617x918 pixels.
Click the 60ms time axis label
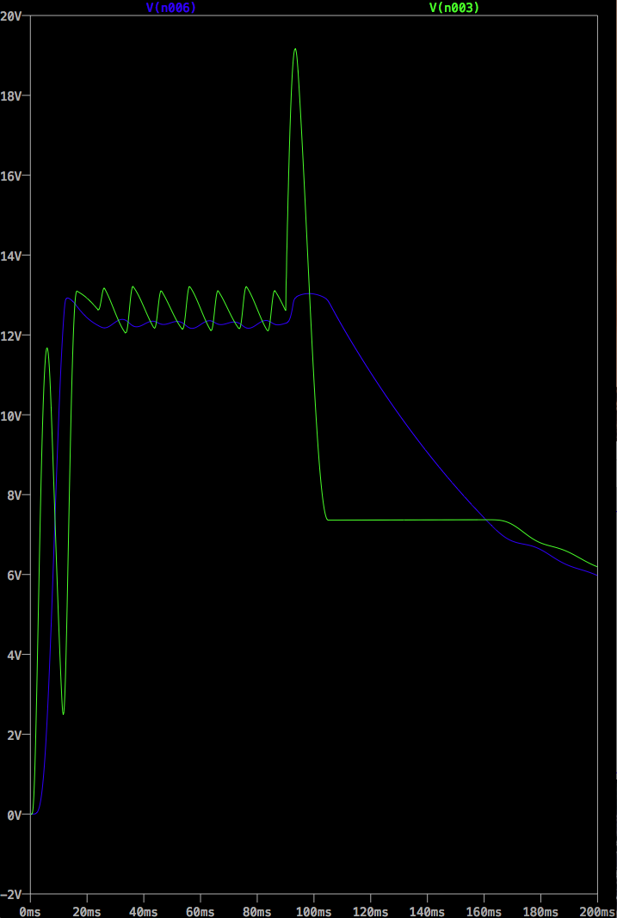[x=201, y=912]
